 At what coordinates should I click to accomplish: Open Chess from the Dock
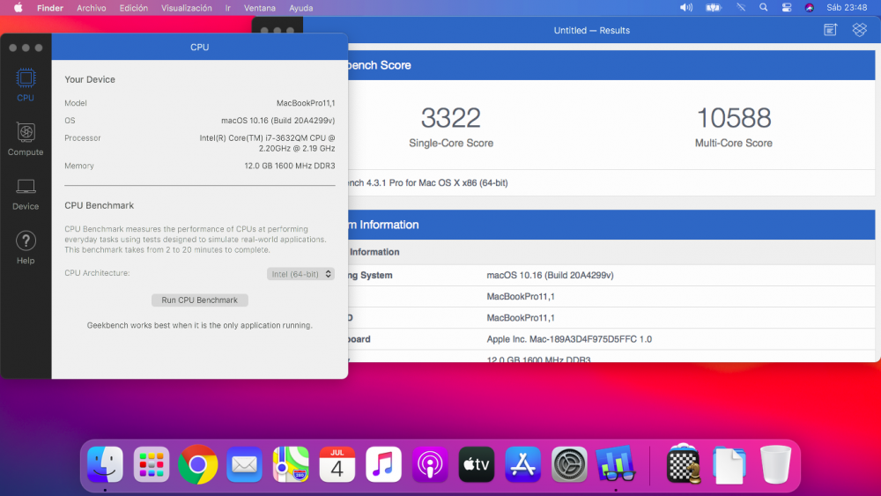click(684, 463)
